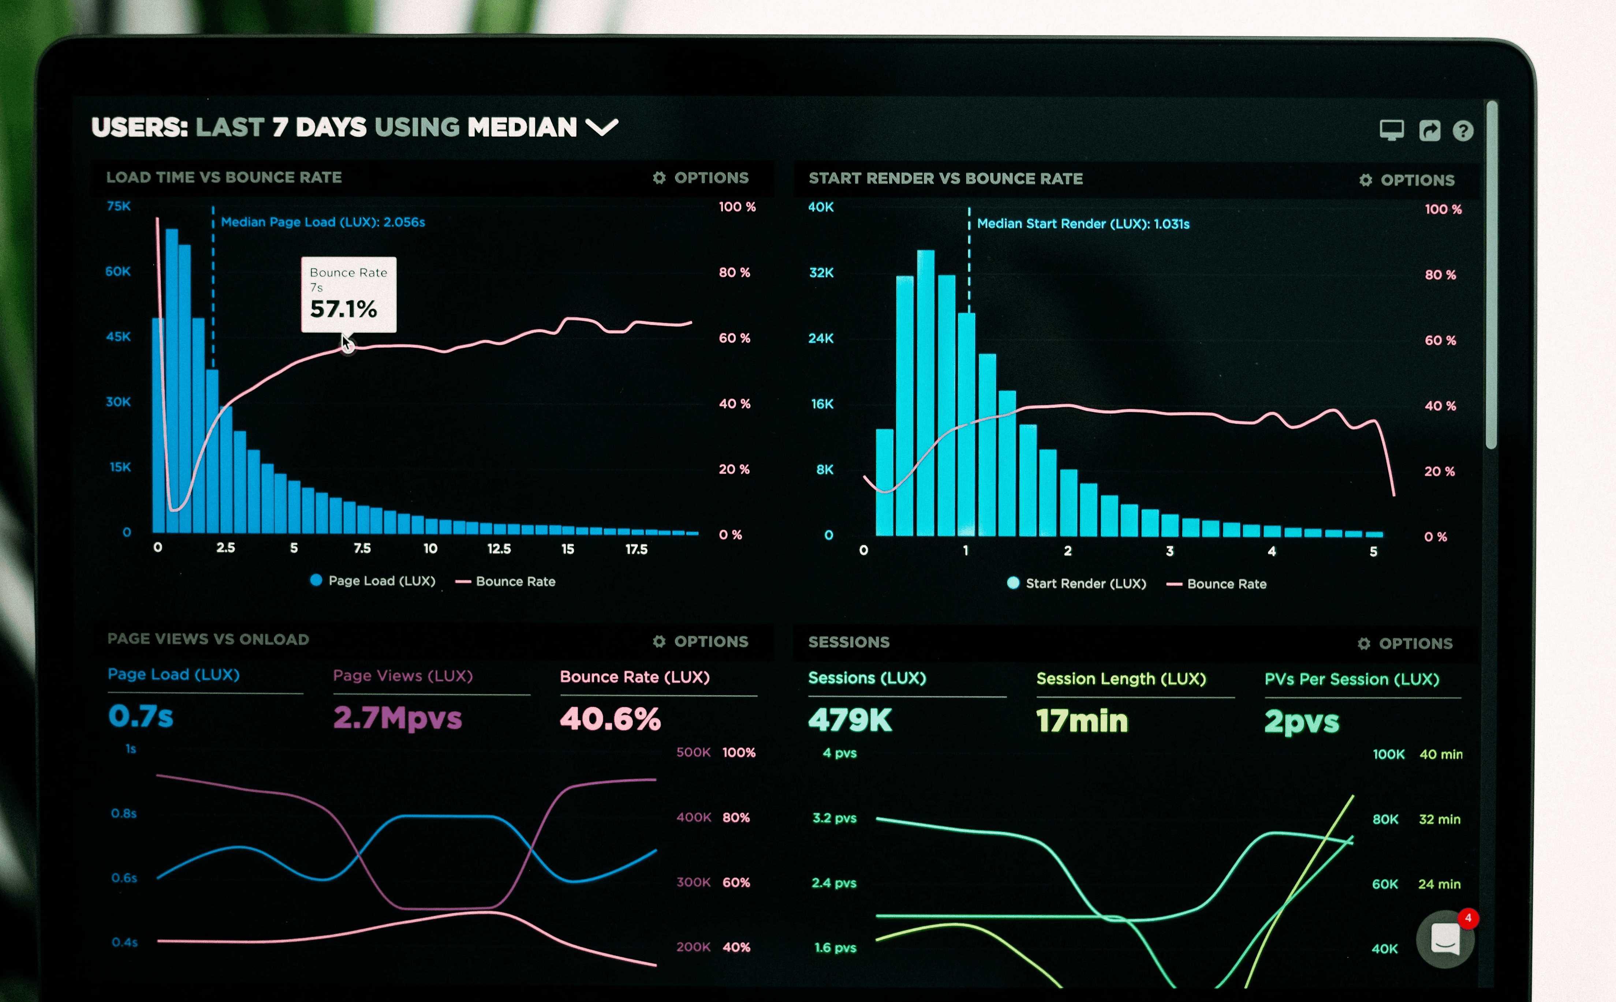
Task: Click gear icon in Page Views panel
Action: [659, 641]
